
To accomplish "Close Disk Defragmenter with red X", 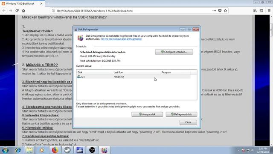I will pos(196,30).
